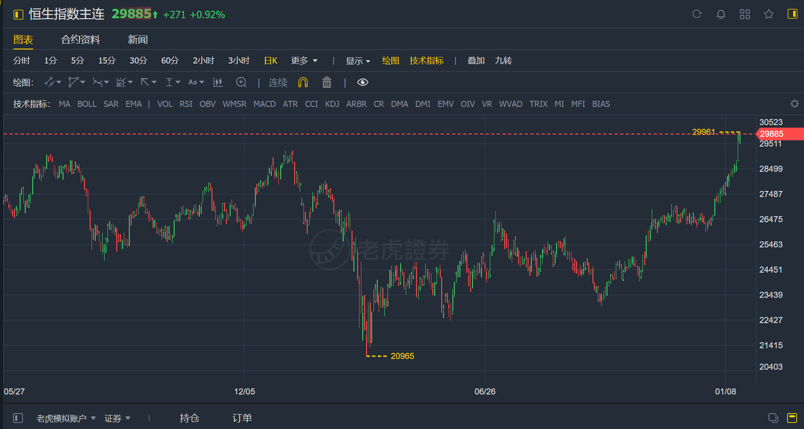Expand the 更多 timeframe dropdown

[304, 61]
